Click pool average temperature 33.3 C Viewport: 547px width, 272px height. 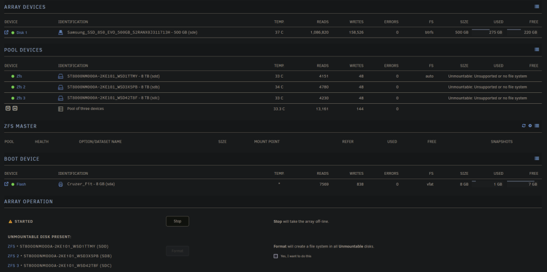coord(279,109)
